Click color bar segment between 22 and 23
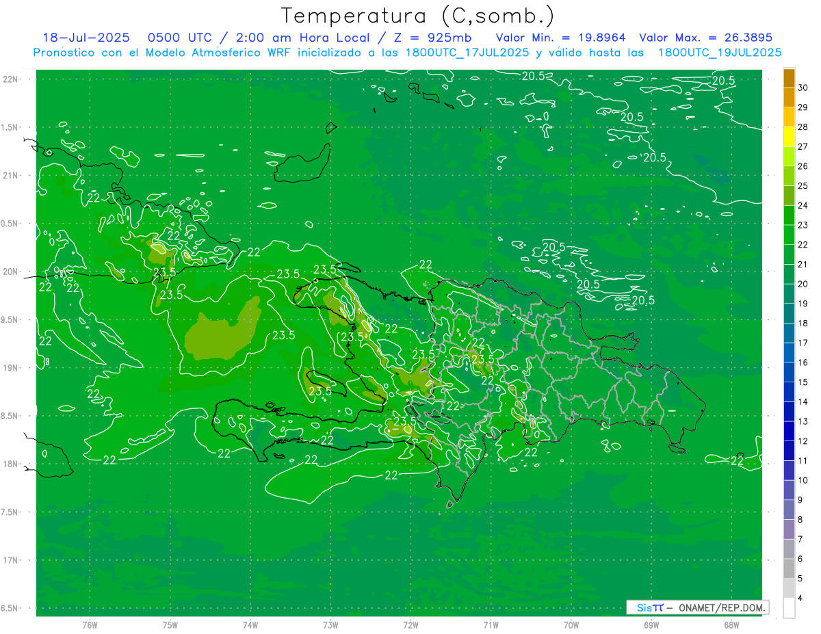 click(789, 235)
